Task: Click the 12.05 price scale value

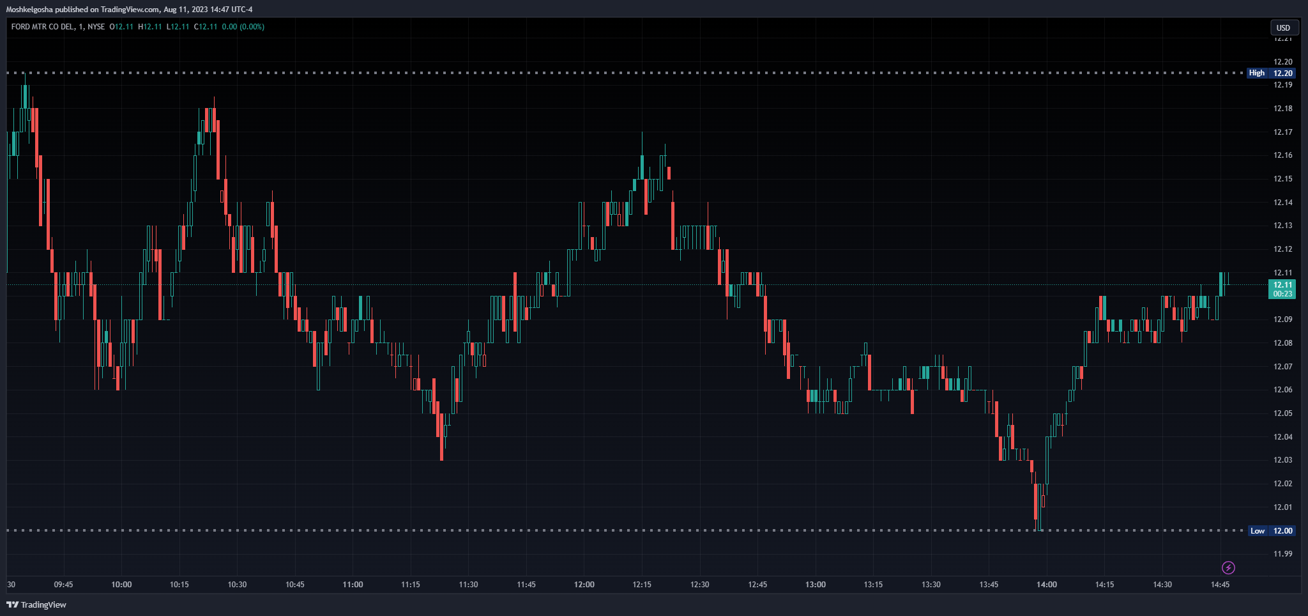Action: [x=1282, y=413]
